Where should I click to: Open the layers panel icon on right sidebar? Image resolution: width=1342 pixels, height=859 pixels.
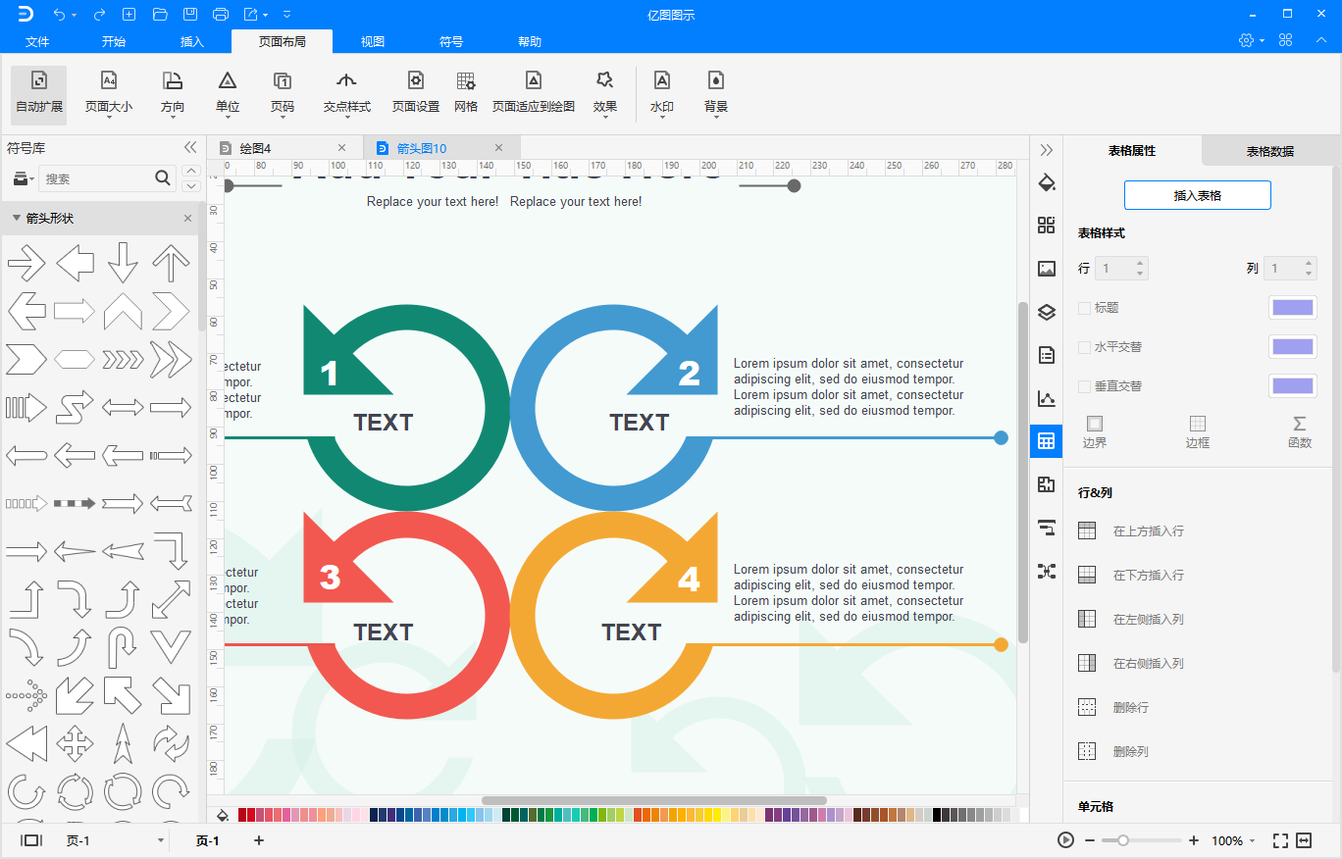point(1047,312)
